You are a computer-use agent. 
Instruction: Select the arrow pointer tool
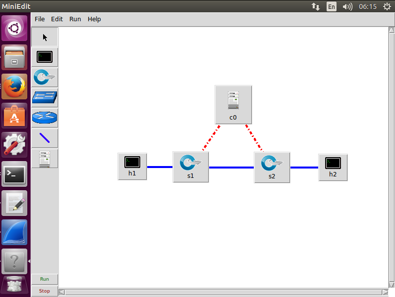45,37
